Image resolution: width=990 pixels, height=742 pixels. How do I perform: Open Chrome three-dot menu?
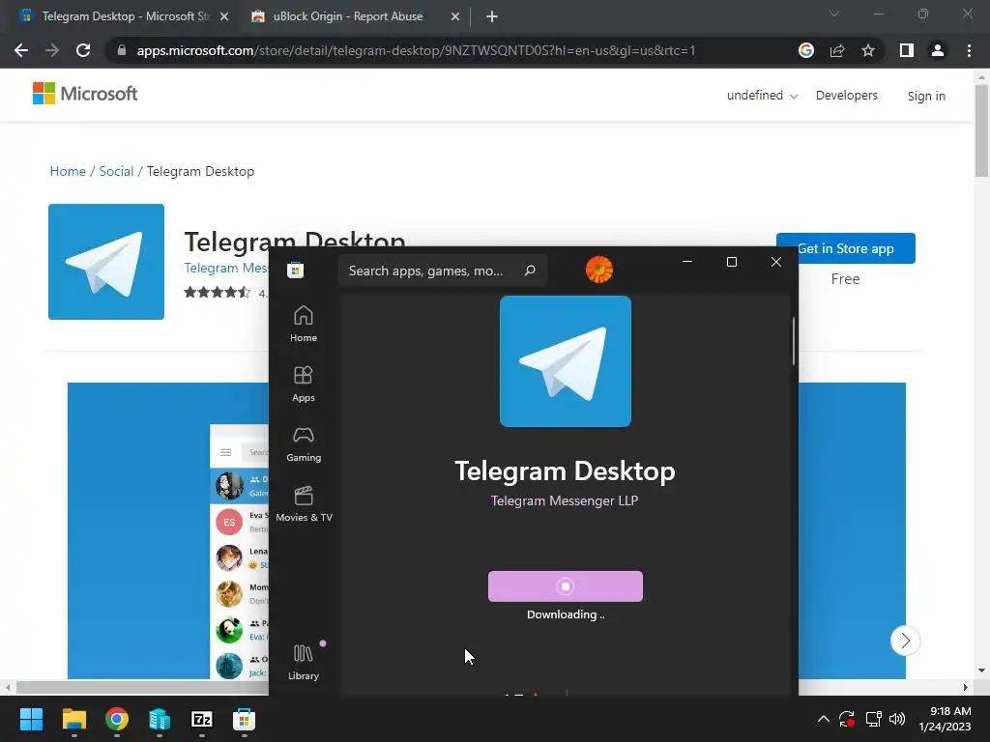(x=969, y=50)
